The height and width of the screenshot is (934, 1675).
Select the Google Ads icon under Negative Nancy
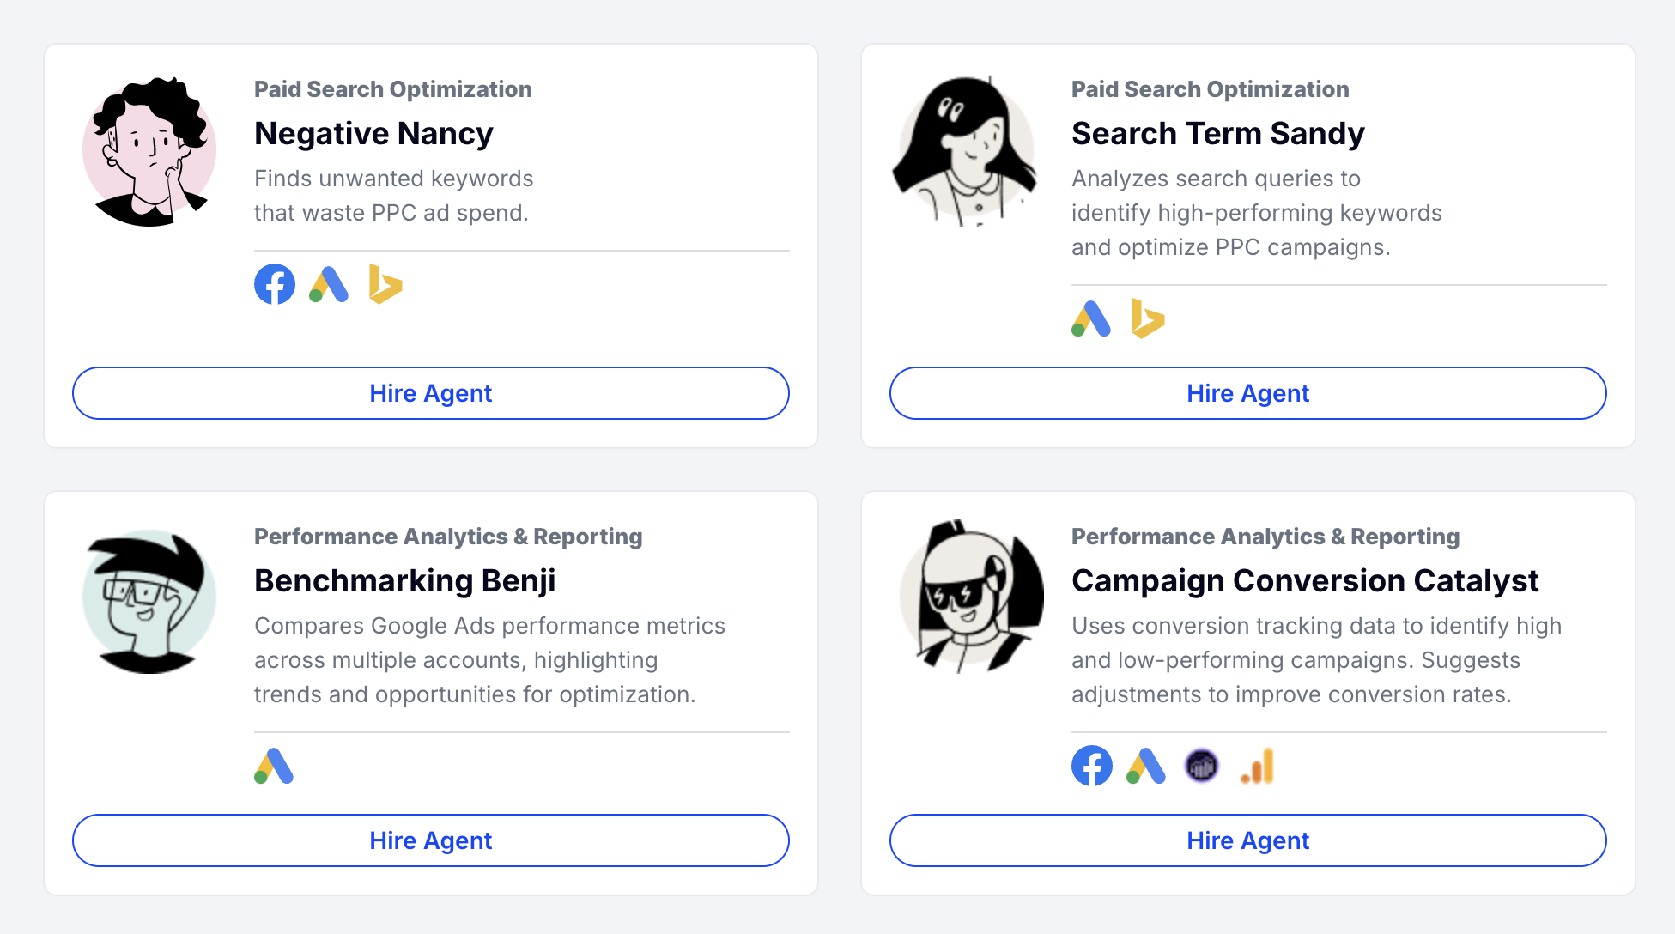(x=328, y=284)
